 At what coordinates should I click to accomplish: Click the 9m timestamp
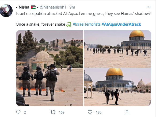[72, 7]
